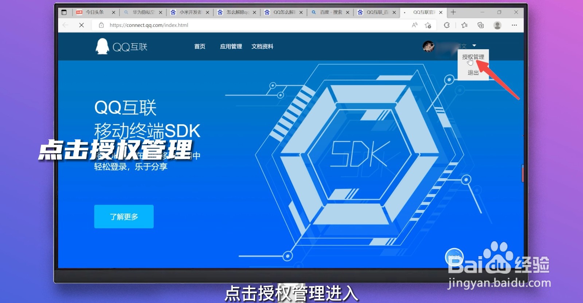
Task: Close the 小米开发者 tab
Action: (x=207, y=12)
